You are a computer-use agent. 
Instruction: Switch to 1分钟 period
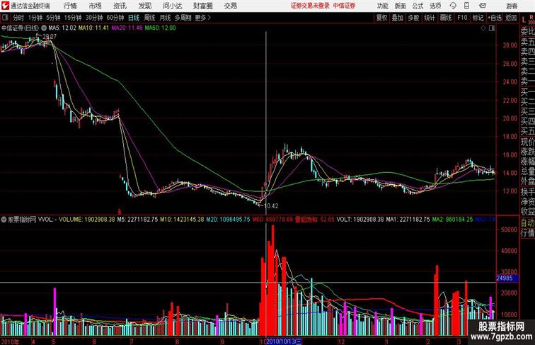click(x=35, y=18)
